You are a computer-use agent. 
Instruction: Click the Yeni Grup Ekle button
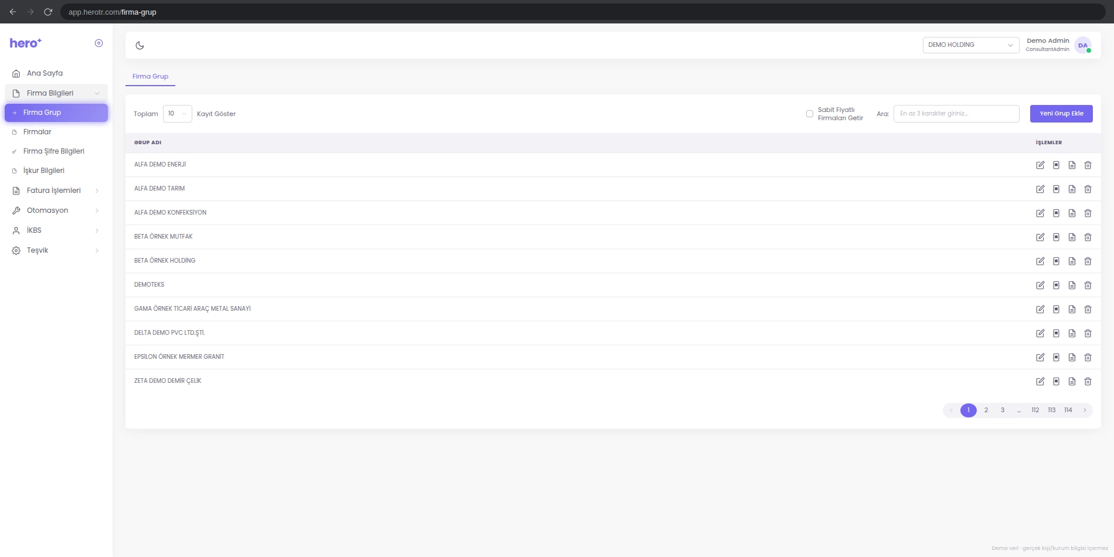(1061, 114)
